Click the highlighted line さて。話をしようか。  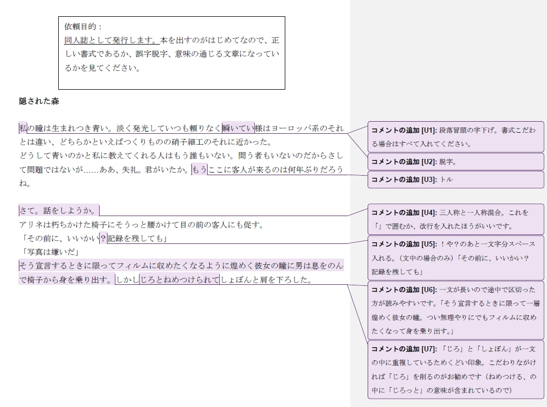pyautogui.click(x=59, y=211)
